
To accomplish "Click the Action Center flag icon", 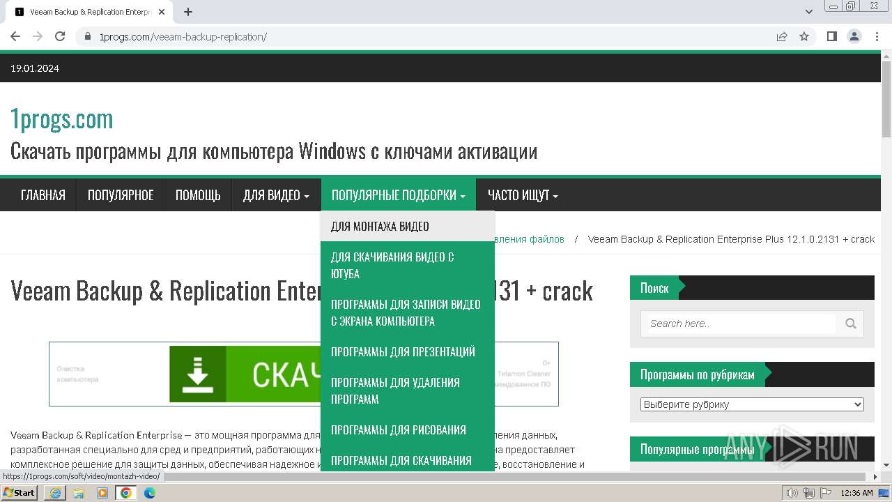I will coord(826,493).
